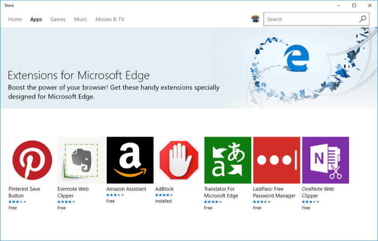The width and height of the screenshot is (378, 241).
Task: Click the star rating under Translator For Microsoft Edge
Action: pyautogui.click(x=213, y=202)
